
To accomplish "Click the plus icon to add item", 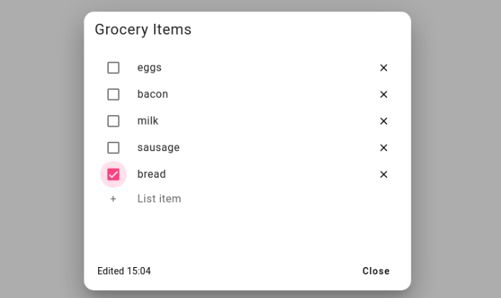I will (113, 199).
